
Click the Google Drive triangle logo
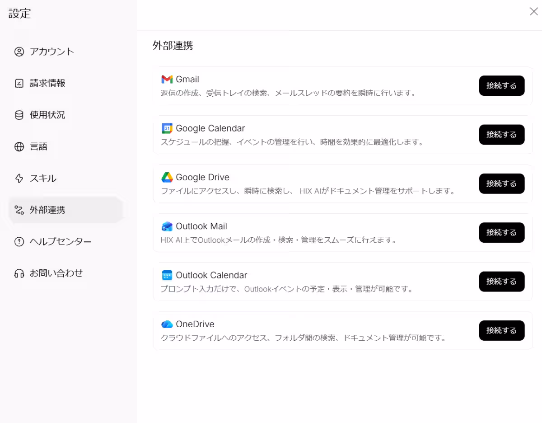click(x=167, y=177)
